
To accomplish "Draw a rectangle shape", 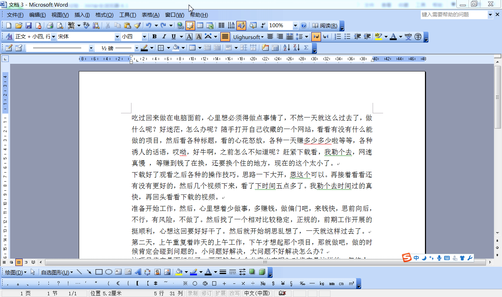I will pos(99,272).
